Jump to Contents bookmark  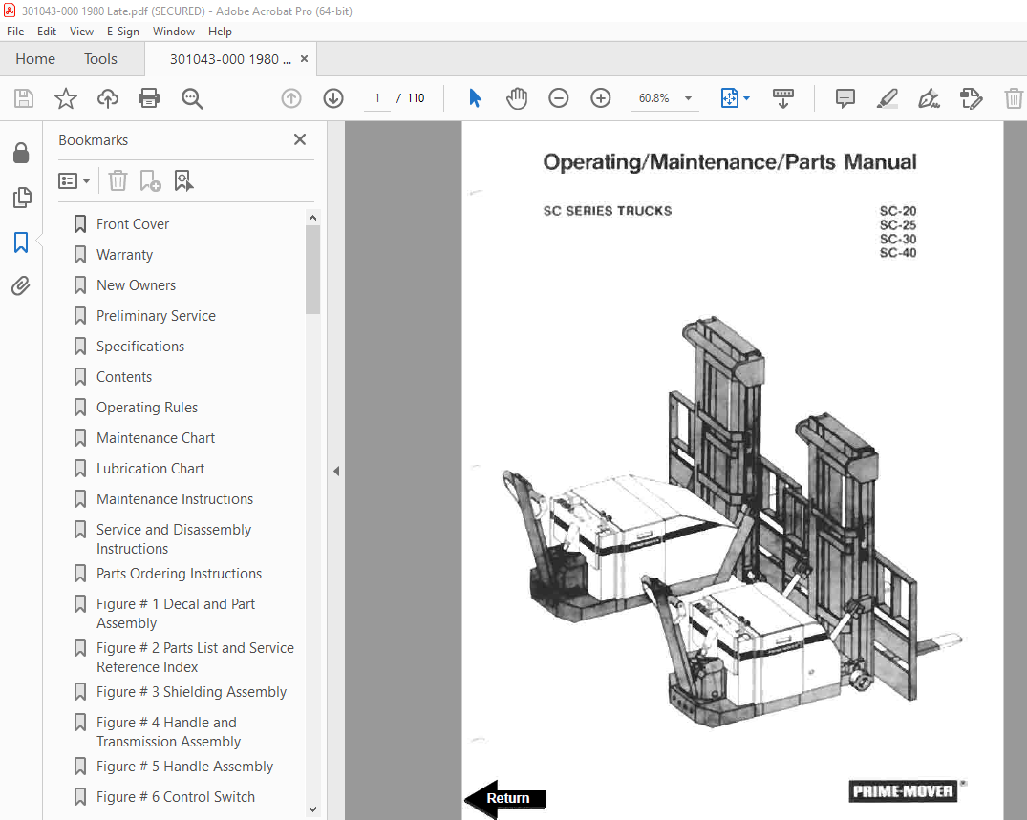coord(124,377)
